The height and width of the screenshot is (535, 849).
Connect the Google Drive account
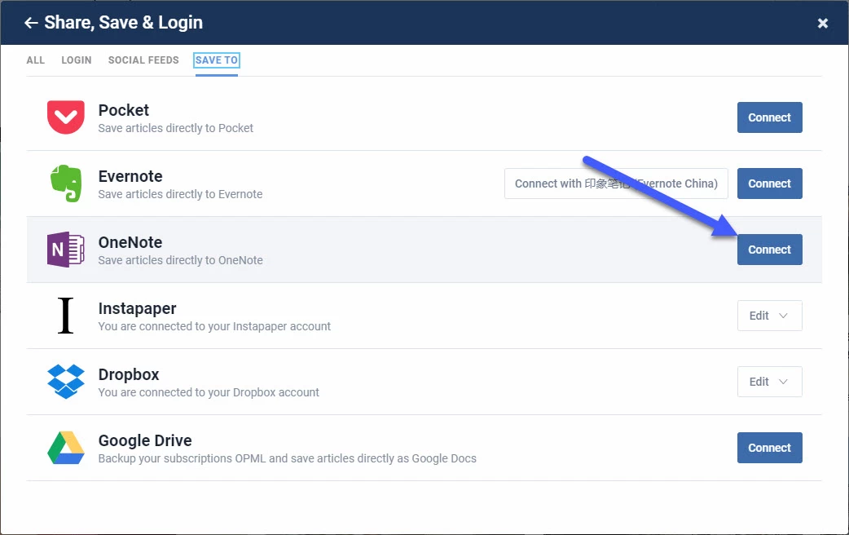coord(769,448)
